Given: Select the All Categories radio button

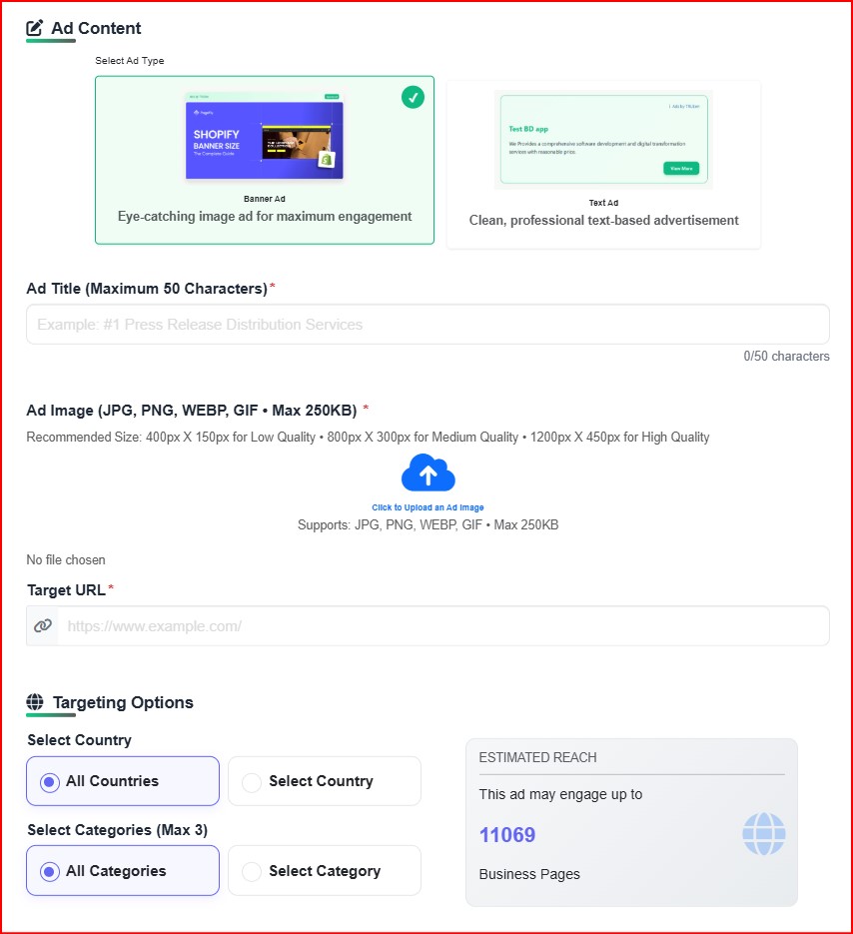Looking at the screenshot, I should pyautogui.click(x=48, y=870).
